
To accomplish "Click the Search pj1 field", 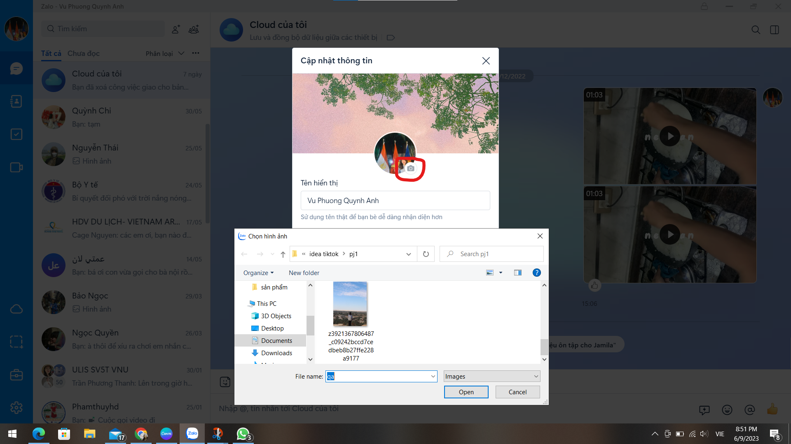I will 491,254.
